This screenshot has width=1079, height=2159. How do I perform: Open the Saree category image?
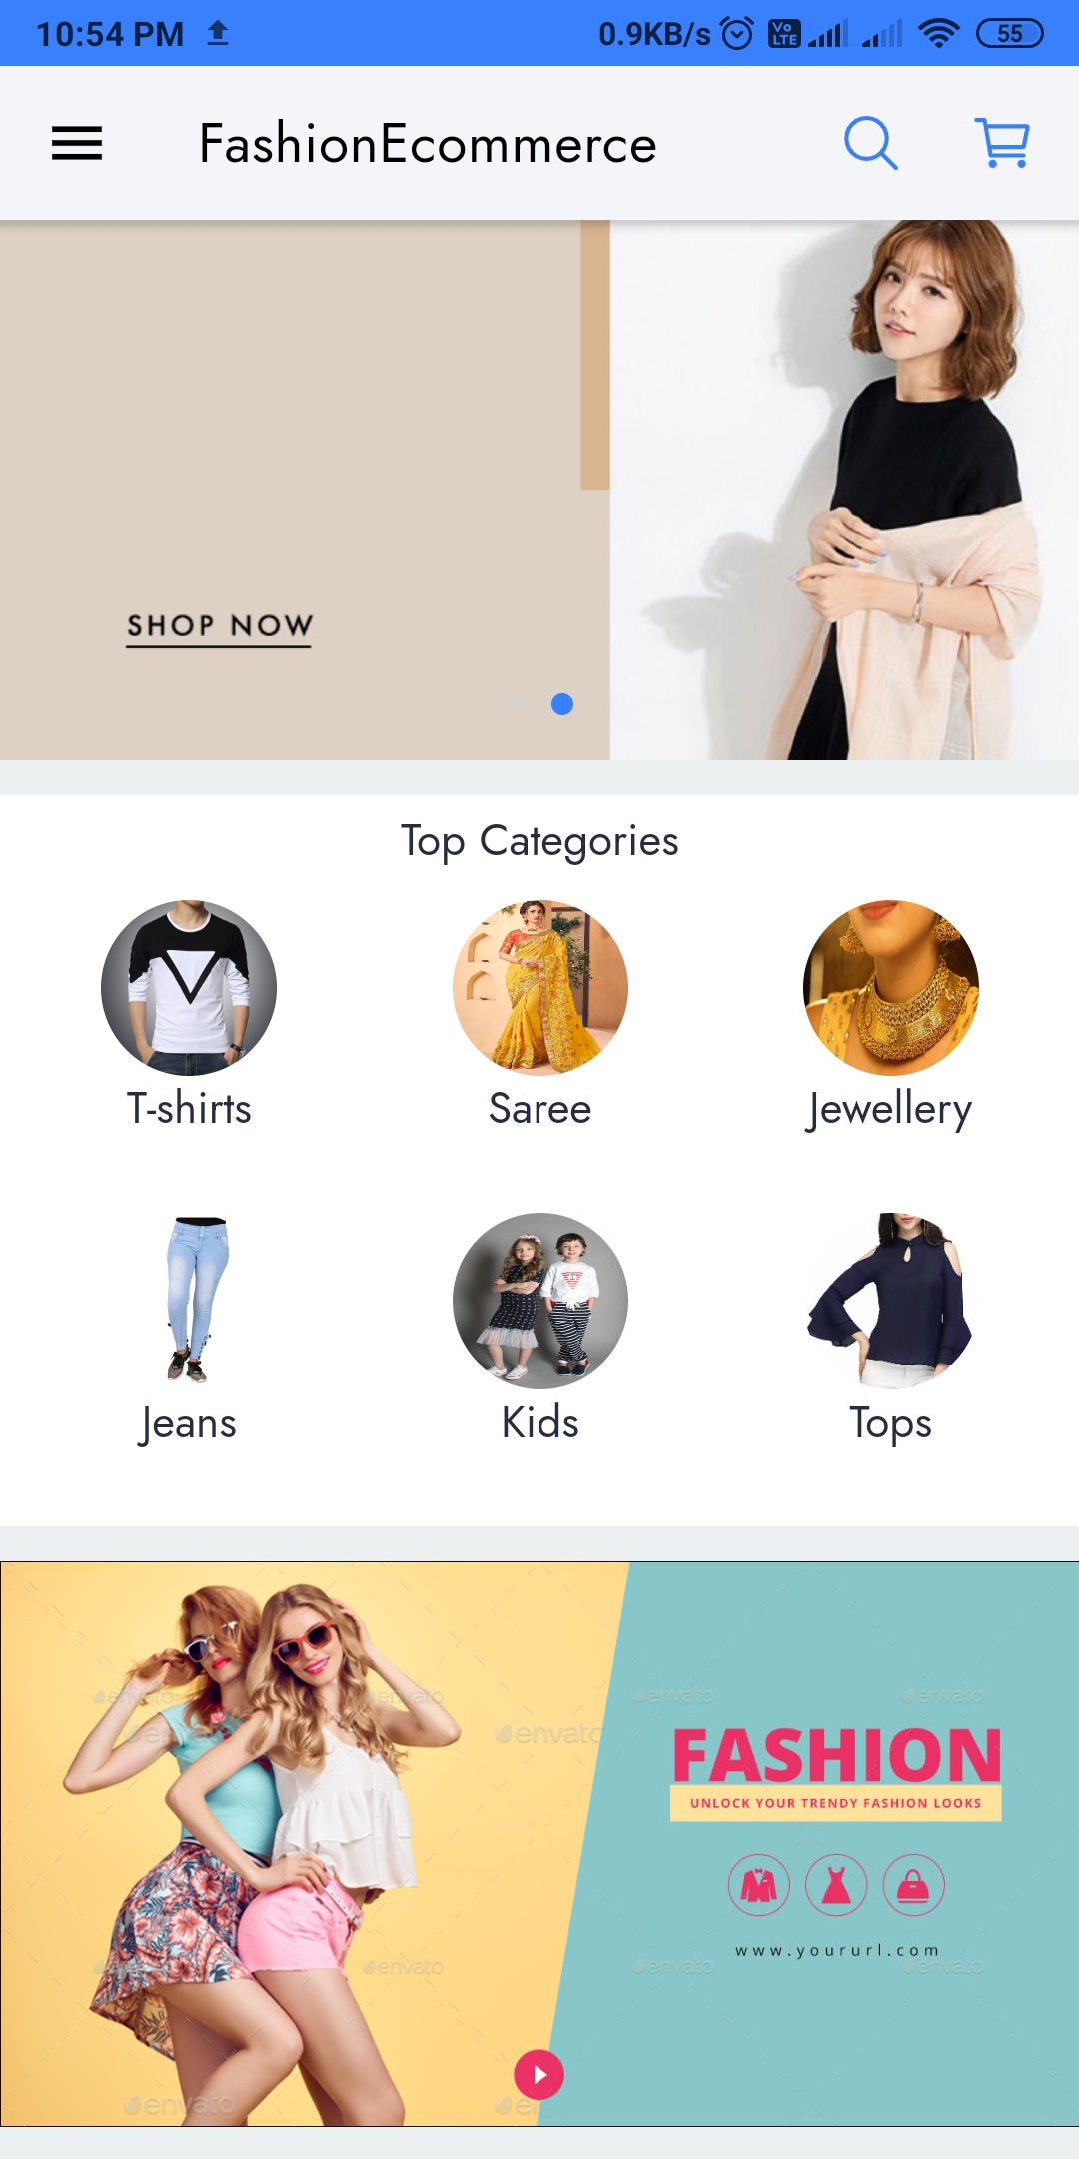540,988
